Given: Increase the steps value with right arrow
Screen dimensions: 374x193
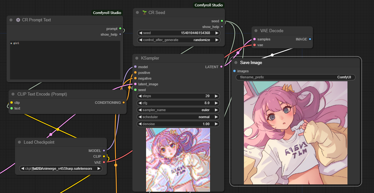Looking at the screenshot, I should 217,96.
